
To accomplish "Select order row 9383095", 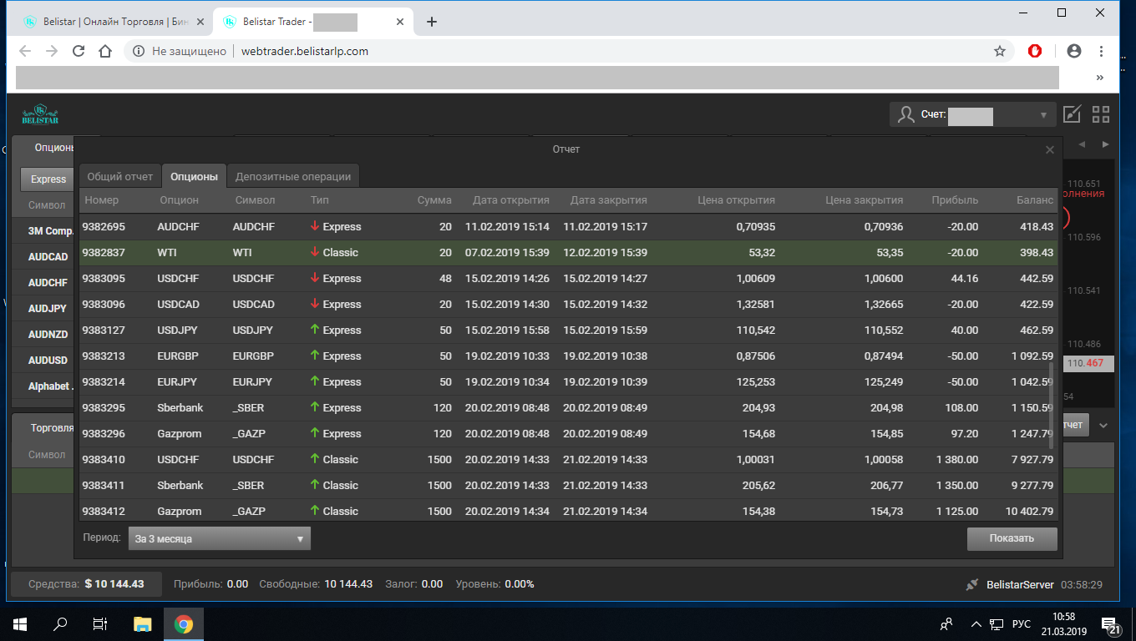I will coord(568,279).
